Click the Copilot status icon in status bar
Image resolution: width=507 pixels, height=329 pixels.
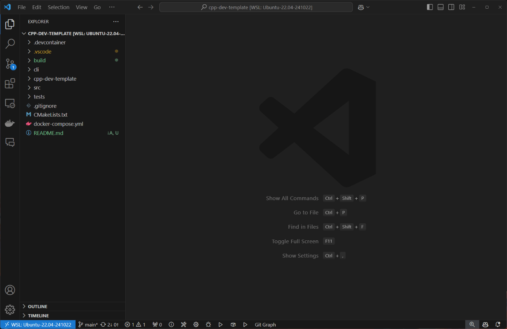[486, 325]
